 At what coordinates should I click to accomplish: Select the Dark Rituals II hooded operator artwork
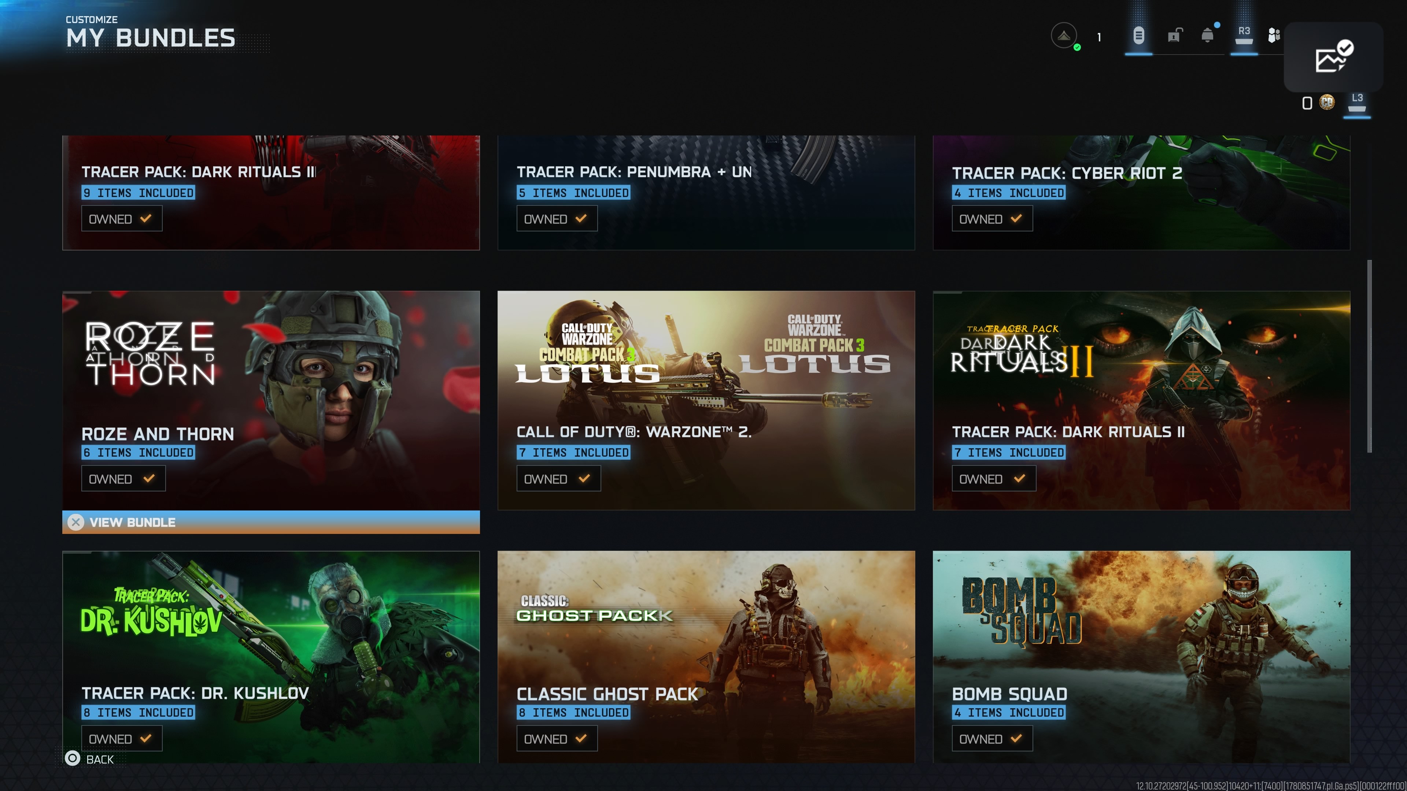pos(1142,401)
